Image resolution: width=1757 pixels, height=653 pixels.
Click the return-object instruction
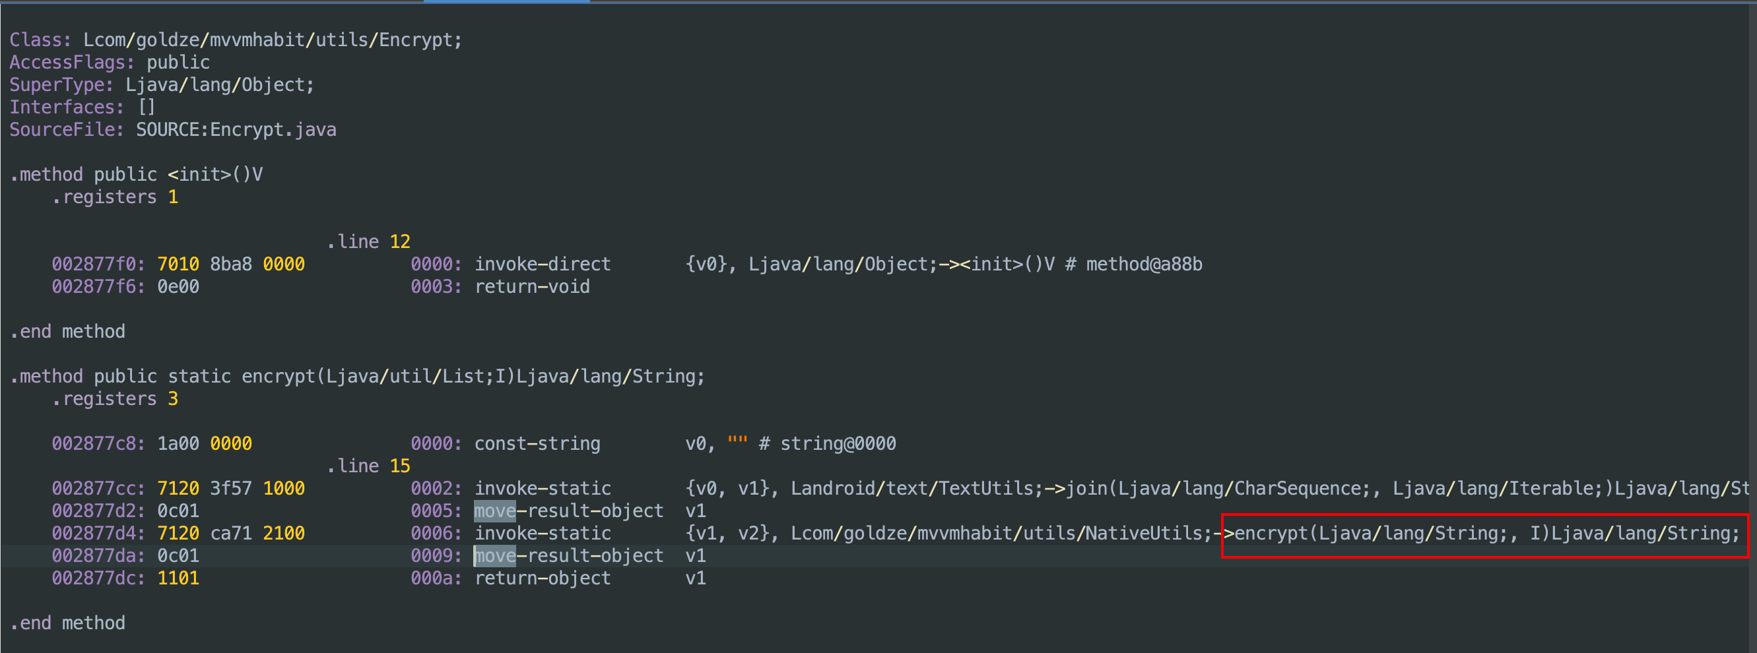(543, 578)
